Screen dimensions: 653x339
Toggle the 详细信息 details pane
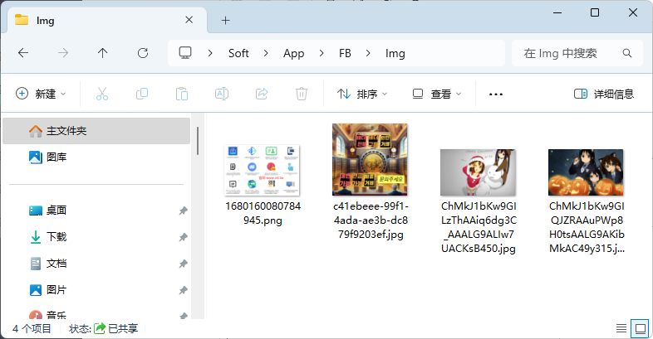pyautogui.click(x=604, y=94)
